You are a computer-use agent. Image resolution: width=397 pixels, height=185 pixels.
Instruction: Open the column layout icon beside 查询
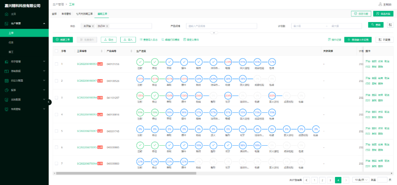[390, 25]
